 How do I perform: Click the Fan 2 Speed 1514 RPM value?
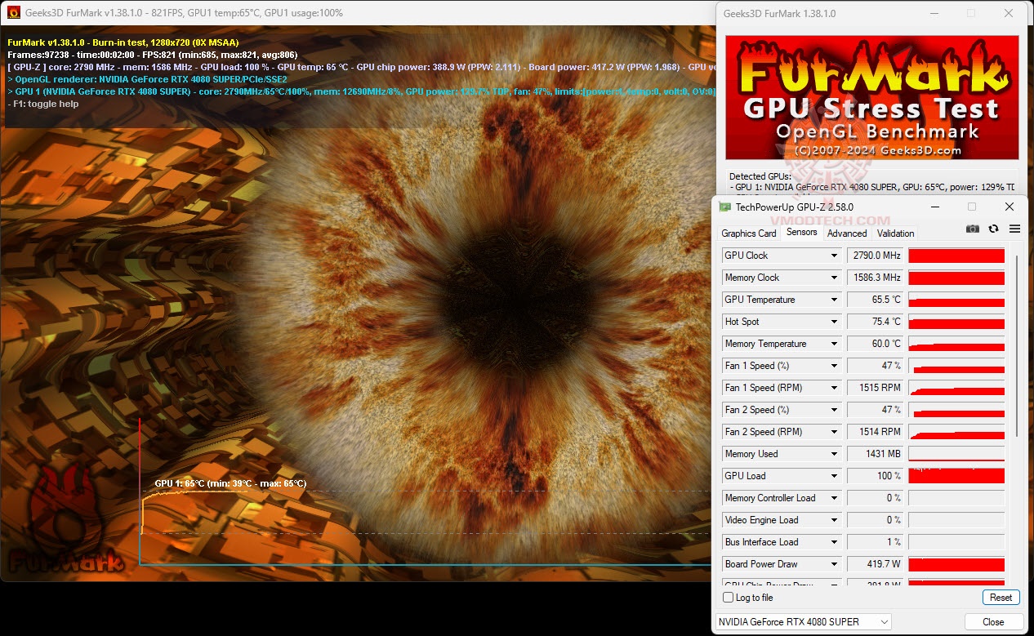(876, 432)
